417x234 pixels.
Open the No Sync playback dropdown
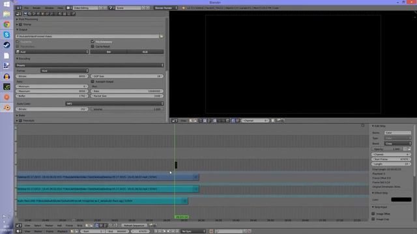tap(194, 231)
